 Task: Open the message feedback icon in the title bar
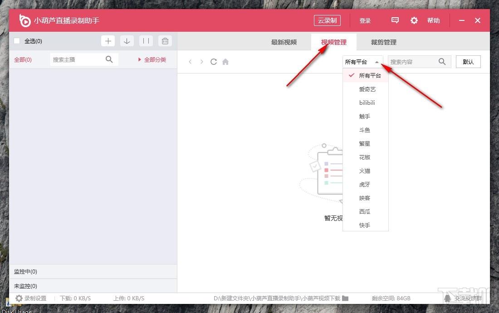coord(395,21)
